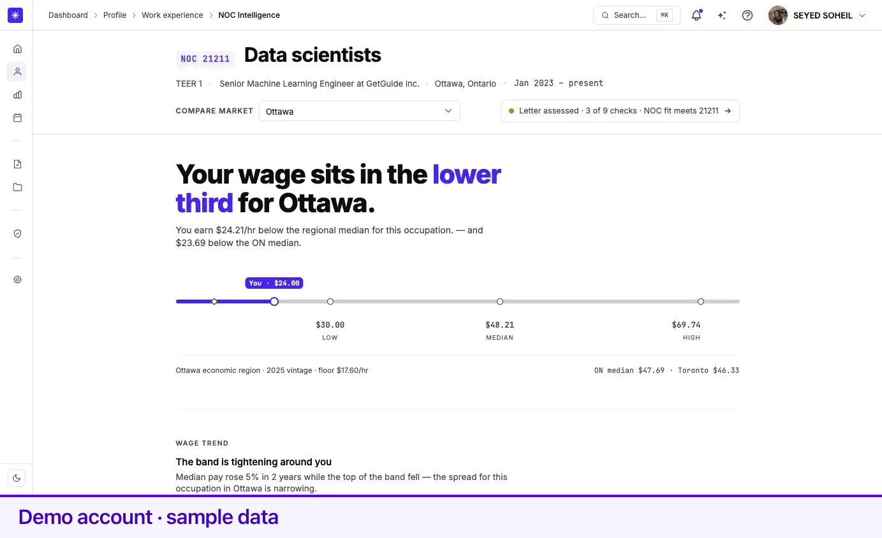Click the Search field in the top bar
The height and width of the screenshot is (538, 882).
click(636, 15)
